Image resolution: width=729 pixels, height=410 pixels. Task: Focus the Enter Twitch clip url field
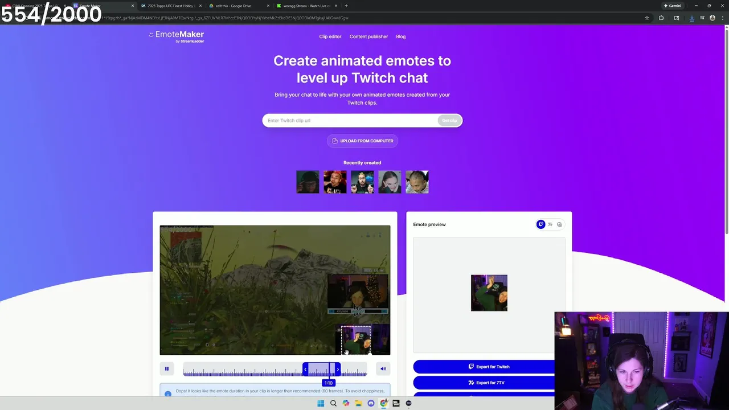point(350,121)
